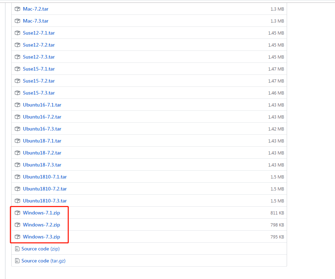335x279 pixels.
Task: Click the 811 KB size text
Action: coord(277,213)
